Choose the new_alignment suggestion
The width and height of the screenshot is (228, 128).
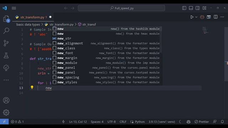tap(107, 43)
